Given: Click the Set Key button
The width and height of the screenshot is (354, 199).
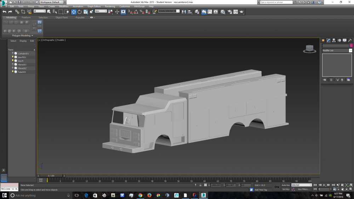Looking at the screenshot, I should [x=286, y=189].
